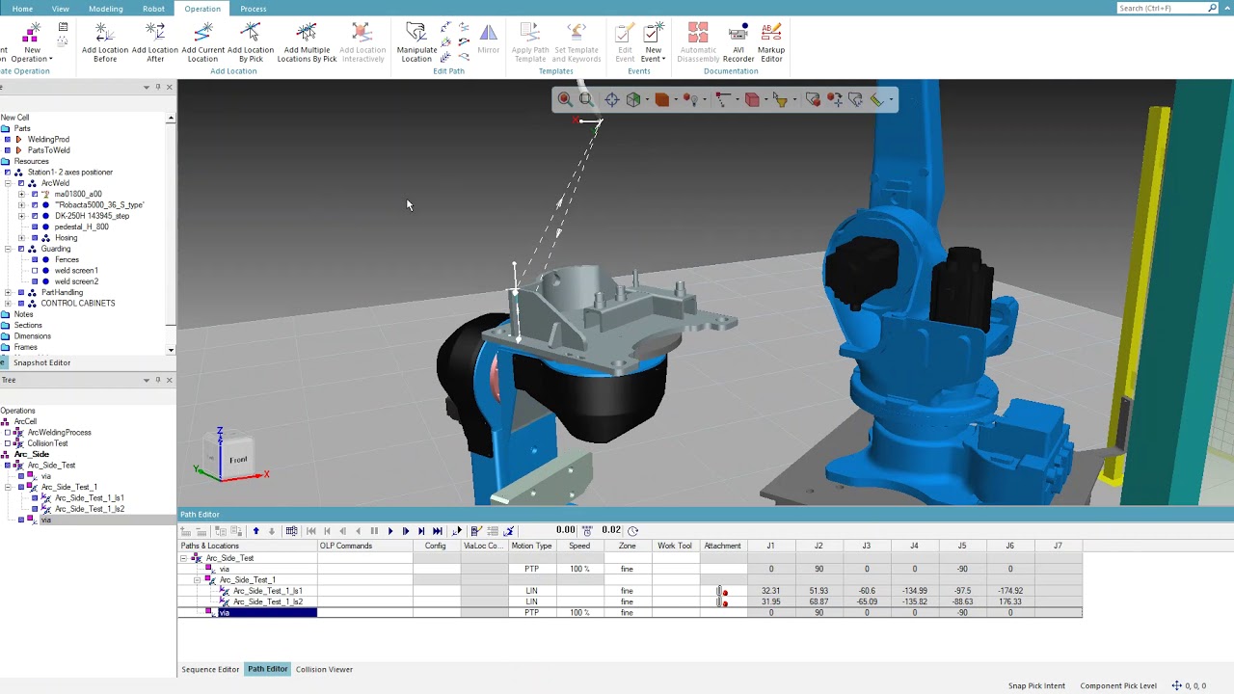
Task: Check the ArcWeldingProcess operation box
Action: (x=7, y=433)
